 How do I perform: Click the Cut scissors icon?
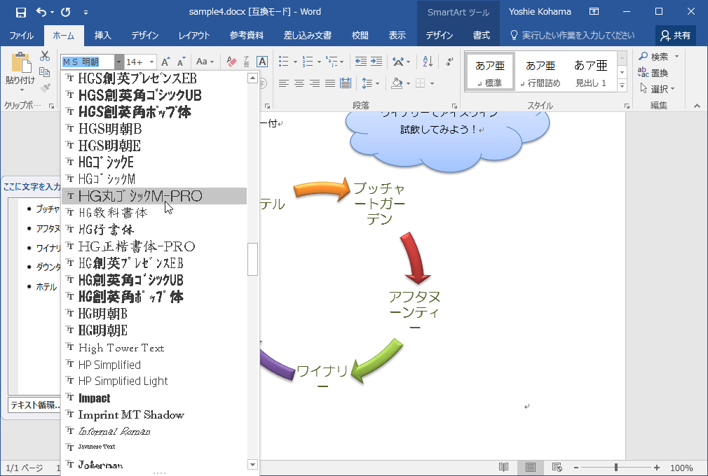(x=45, y=56)
